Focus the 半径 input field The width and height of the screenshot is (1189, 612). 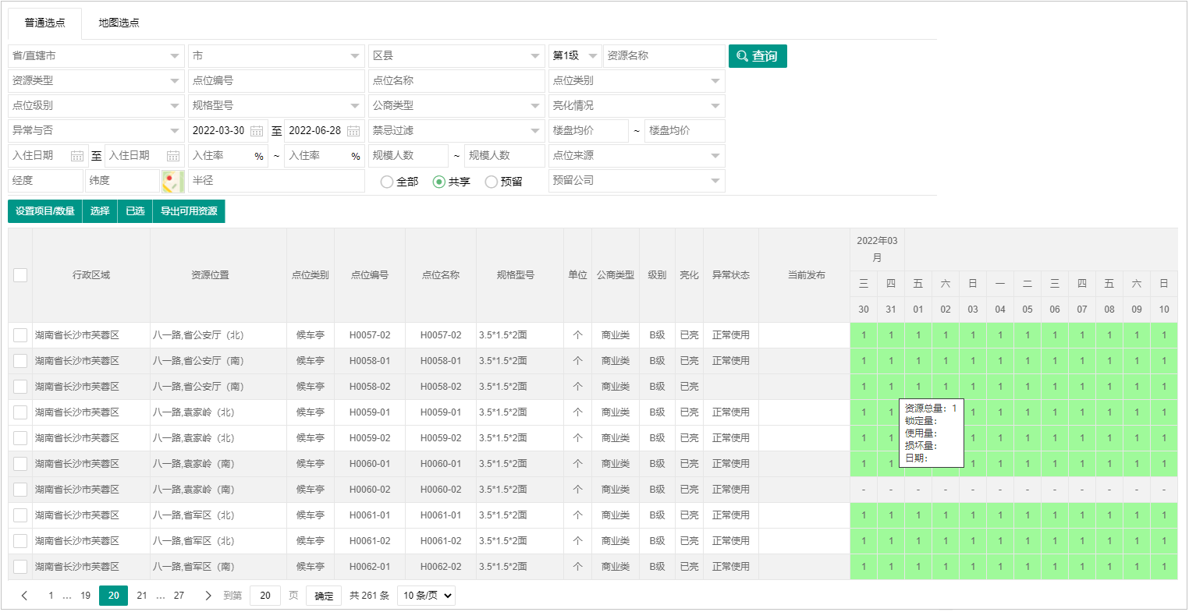(276, 181)
